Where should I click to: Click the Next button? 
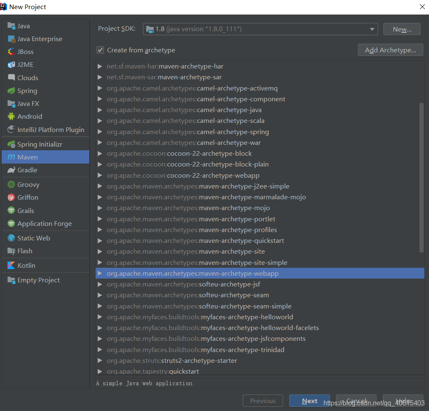[309, 401]
